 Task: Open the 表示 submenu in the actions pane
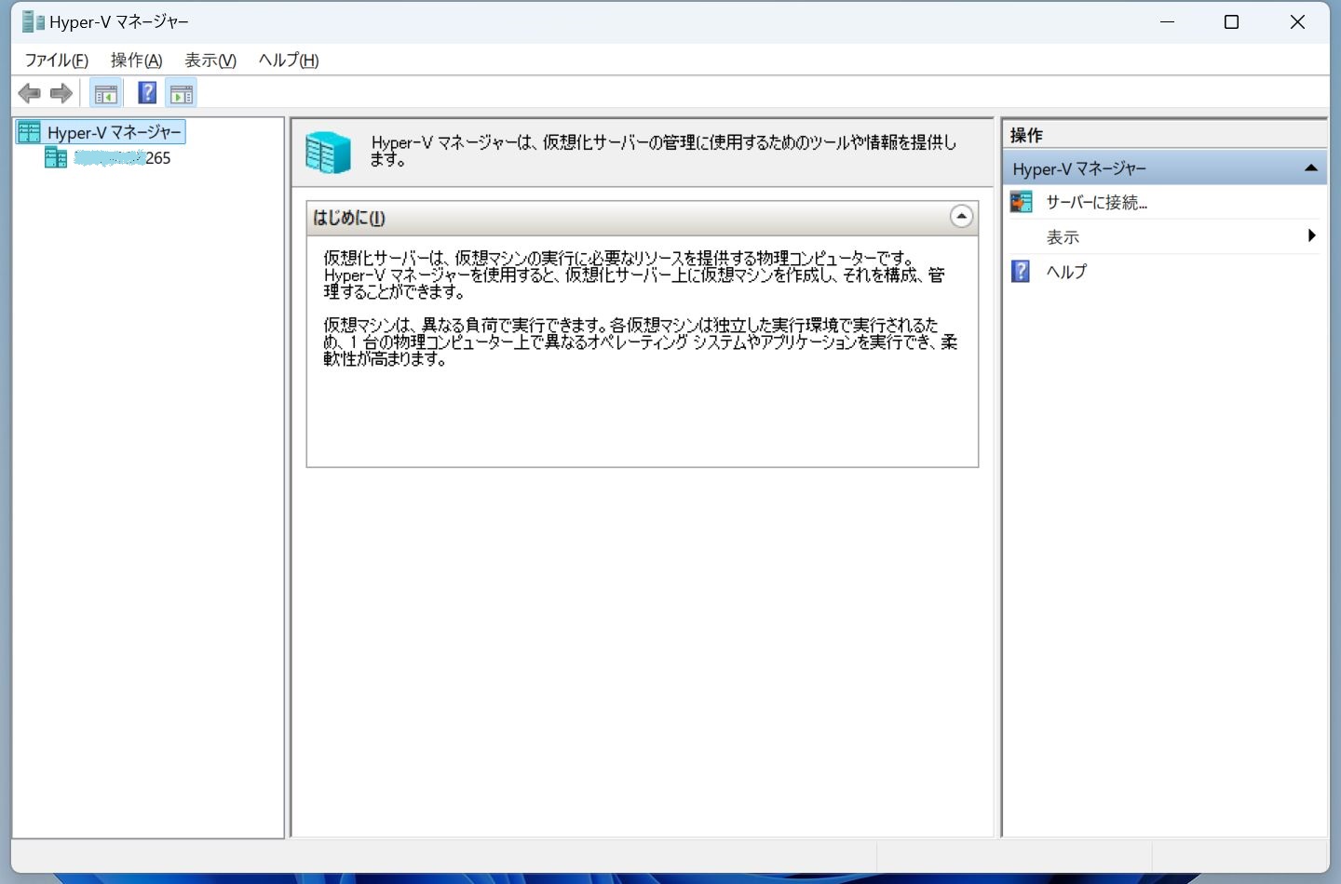(x=1063, y=236)
